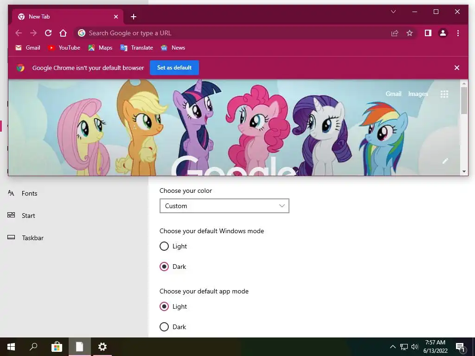Open the taskbar clock and date
Screen dimensions: 475x356
click(x=435, y=347)
